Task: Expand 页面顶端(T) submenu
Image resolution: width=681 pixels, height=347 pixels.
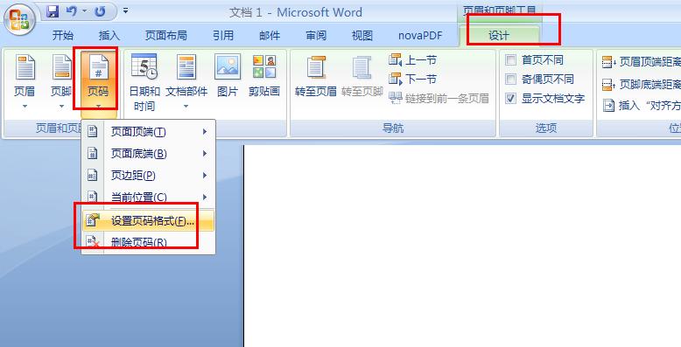Action: pos(148,132)
